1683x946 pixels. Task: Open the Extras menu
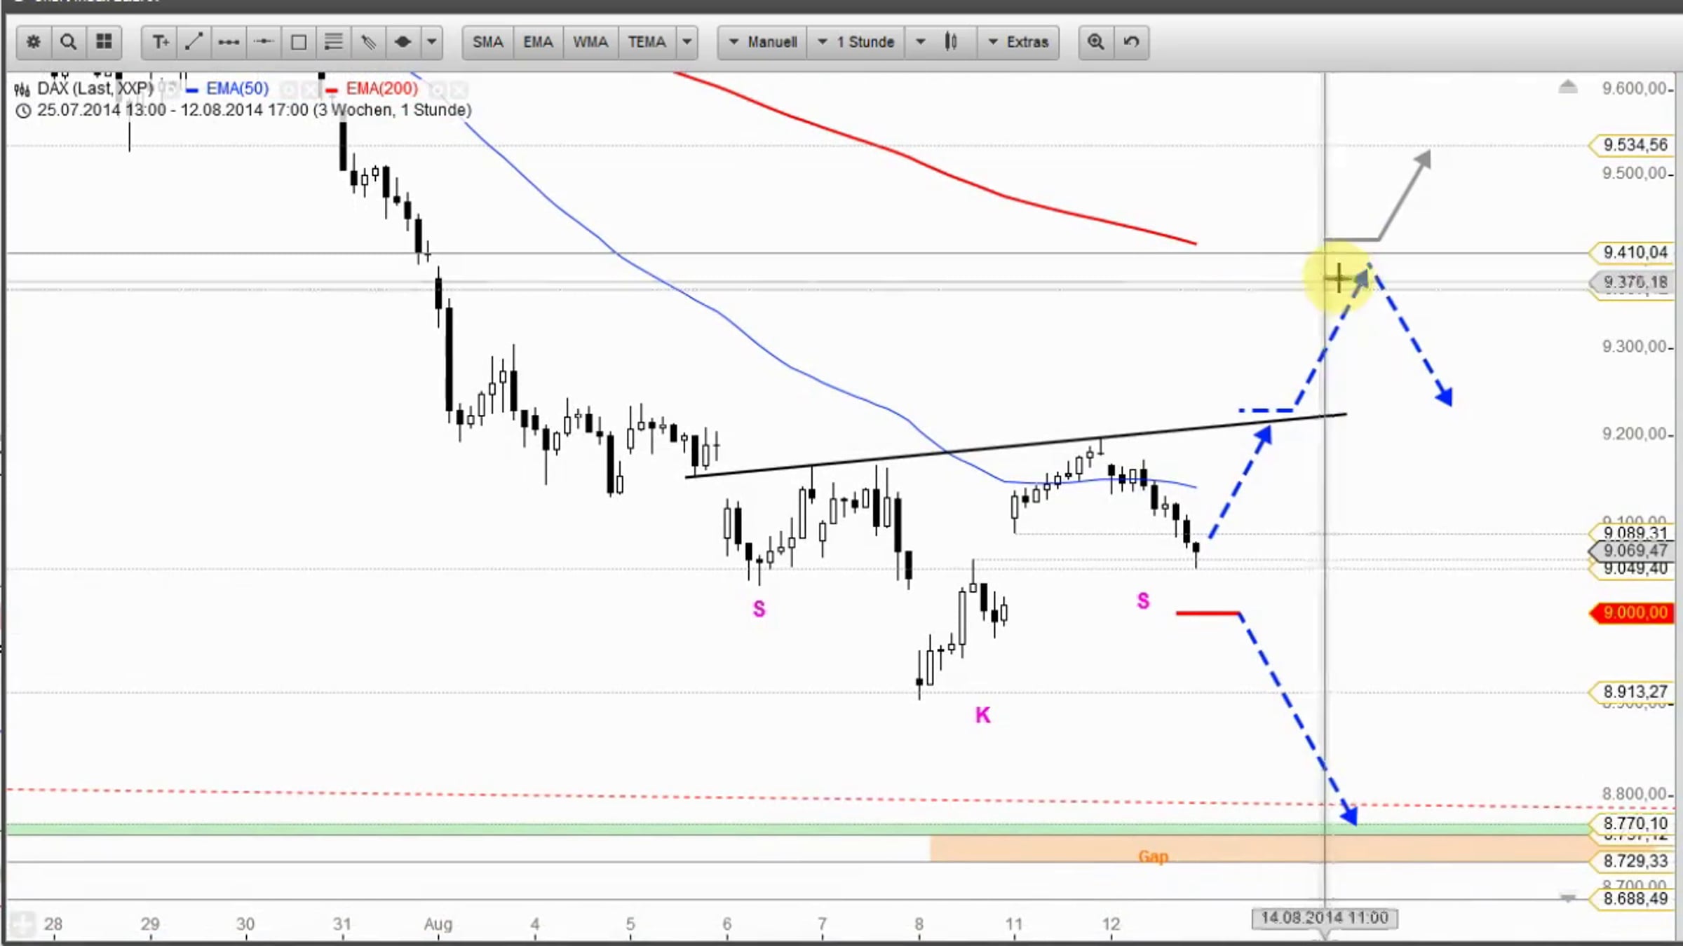point(1019,42)
